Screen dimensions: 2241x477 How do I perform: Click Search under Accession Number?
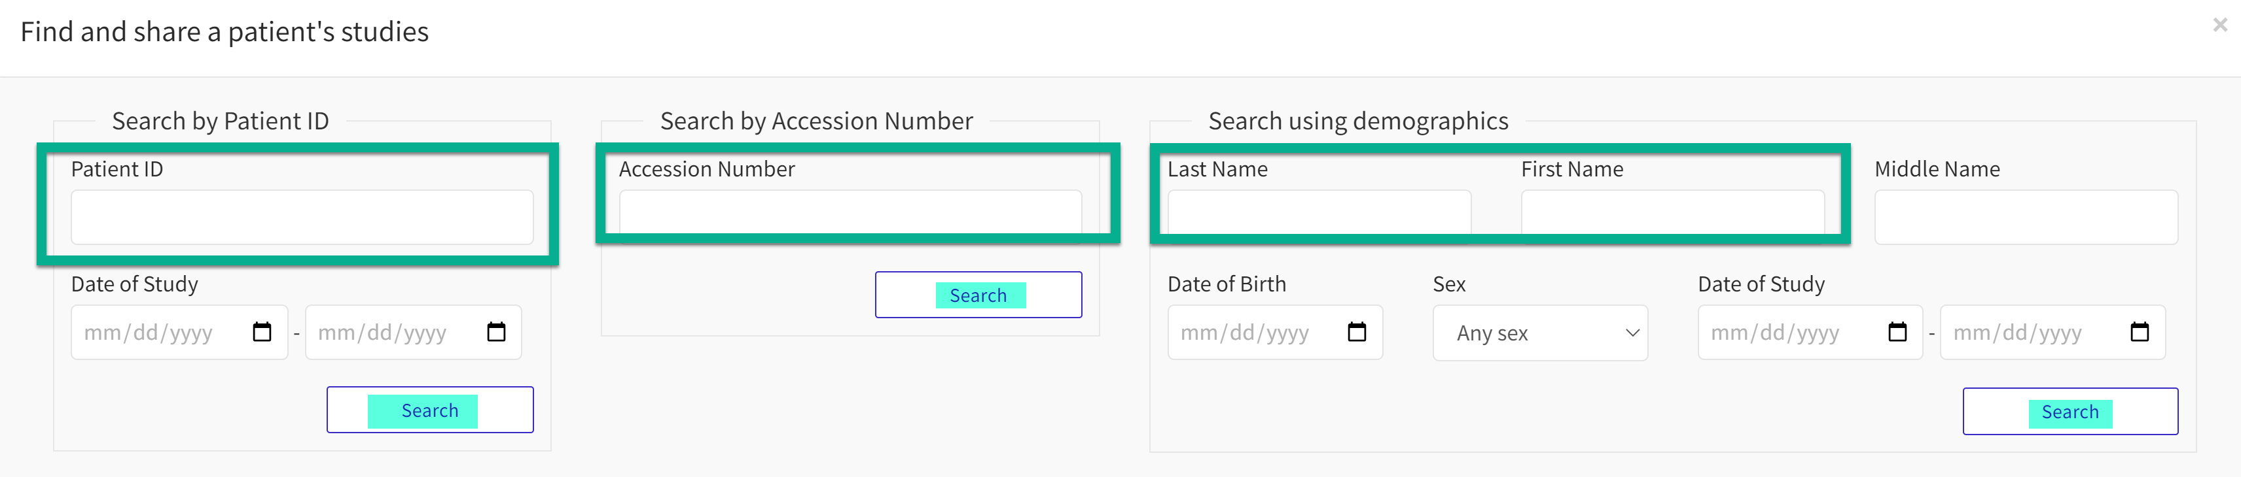978,295
